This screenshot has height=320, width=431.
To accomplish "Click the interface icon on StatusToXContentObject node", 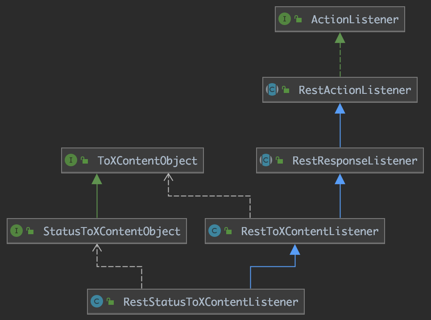I will pos(17,231).
